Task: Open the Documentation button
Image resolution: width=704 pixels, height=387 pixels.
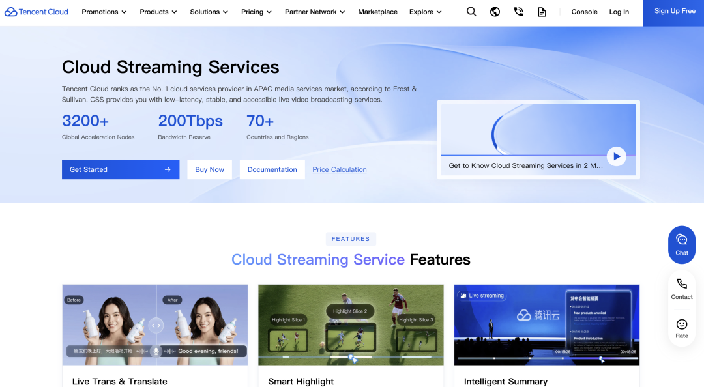Action: [272, 169]
